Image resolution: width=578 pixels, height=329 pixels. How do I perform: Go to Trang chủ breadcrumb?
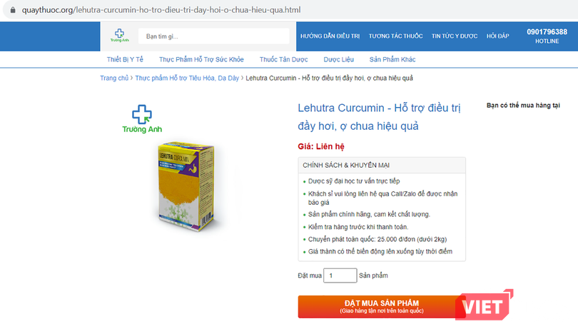114,78
